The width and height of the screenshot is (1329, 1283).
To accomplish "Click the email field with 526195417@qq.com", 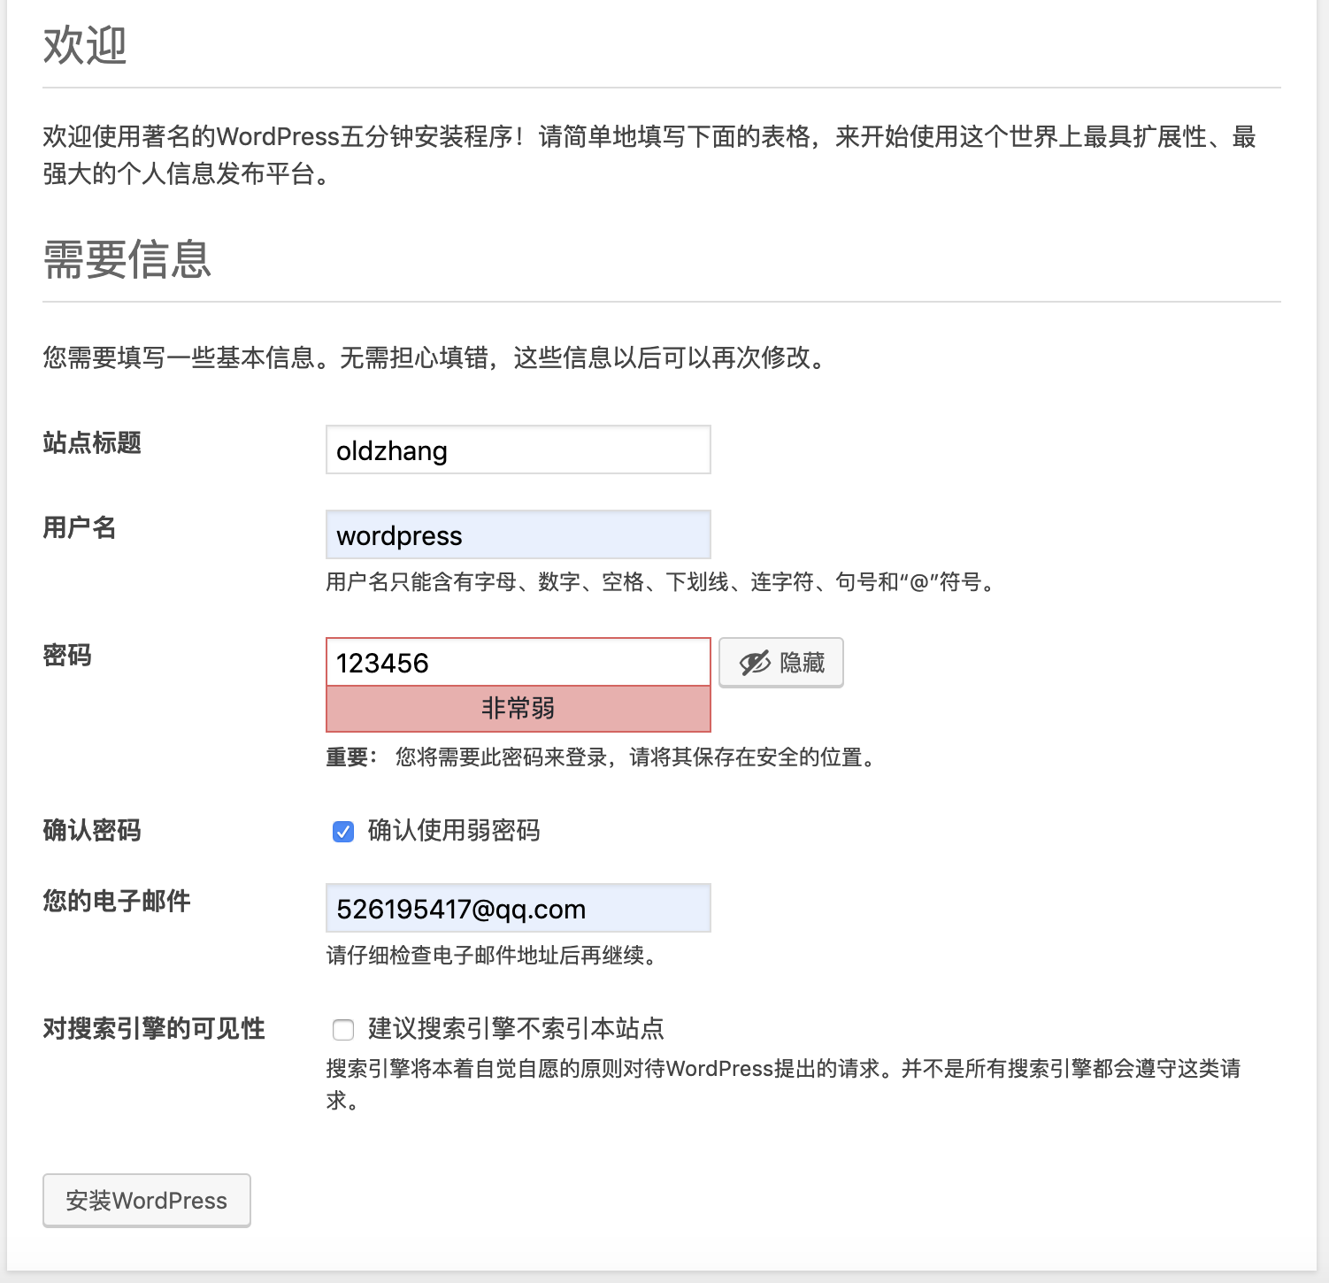I will coord(518,908).
